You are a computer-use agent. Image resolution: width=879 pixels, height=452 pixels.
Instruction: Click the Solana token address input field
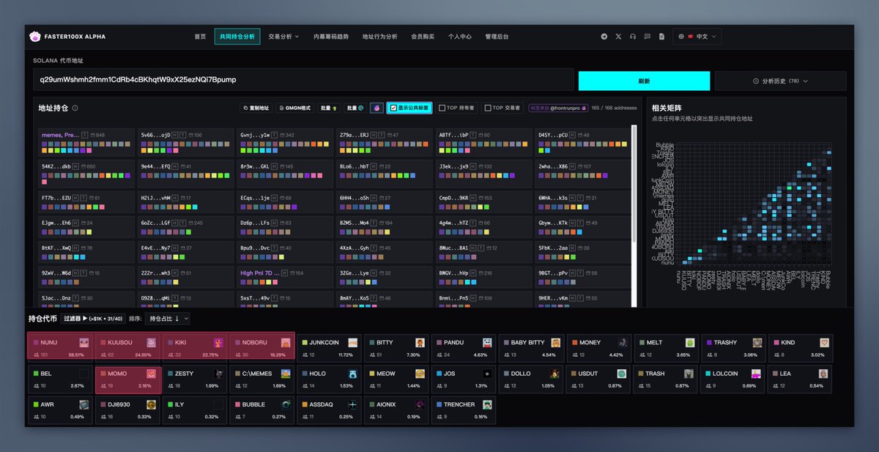click(x=303, y=79)
